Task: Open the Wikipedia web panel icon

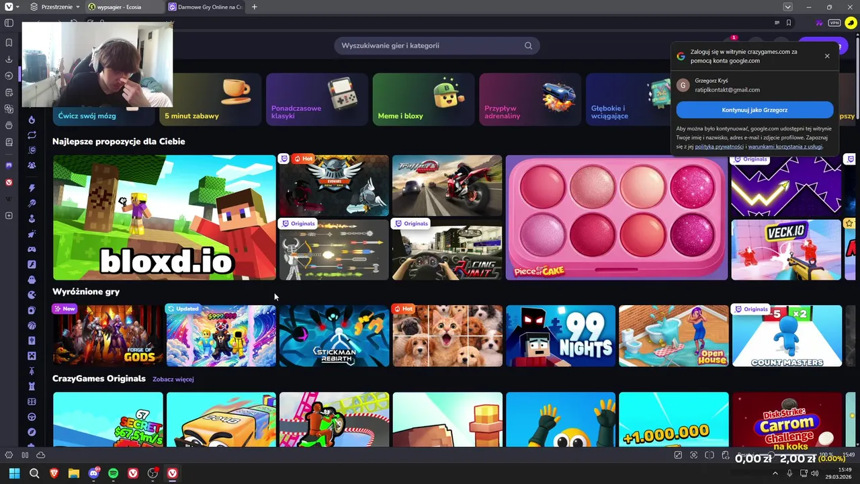Action: coord(9,199)
